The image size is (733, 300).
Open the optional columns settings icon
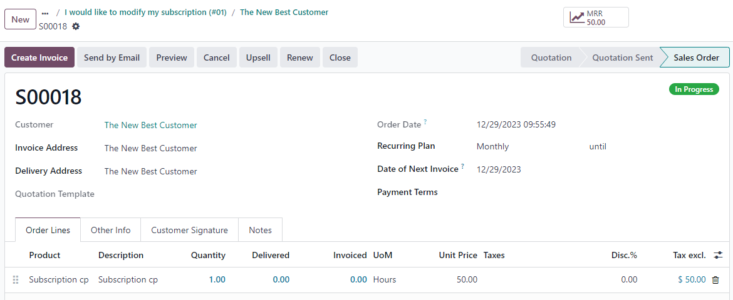pos(718,255)
